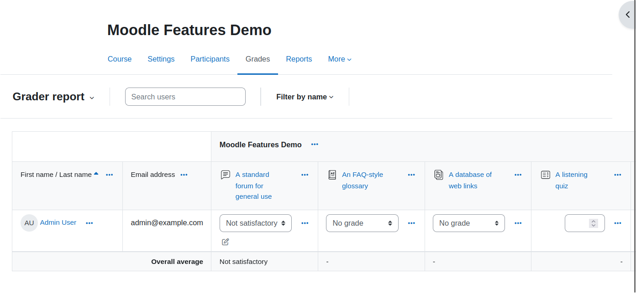636x305 pixels.
Task: Open cell actions for listening quiz grade
Action: [618, 223]
